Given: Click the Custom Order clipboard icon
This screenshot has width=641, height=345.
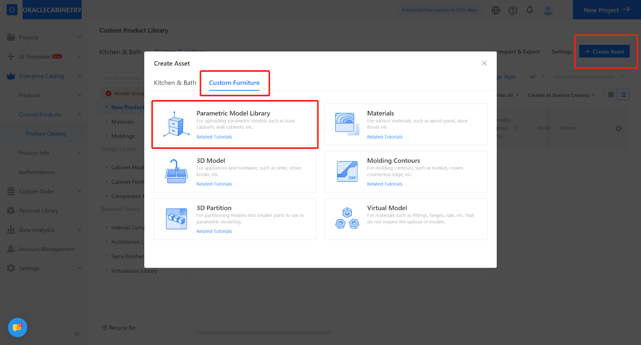Looking at the screenshot, I should (11, 191).
